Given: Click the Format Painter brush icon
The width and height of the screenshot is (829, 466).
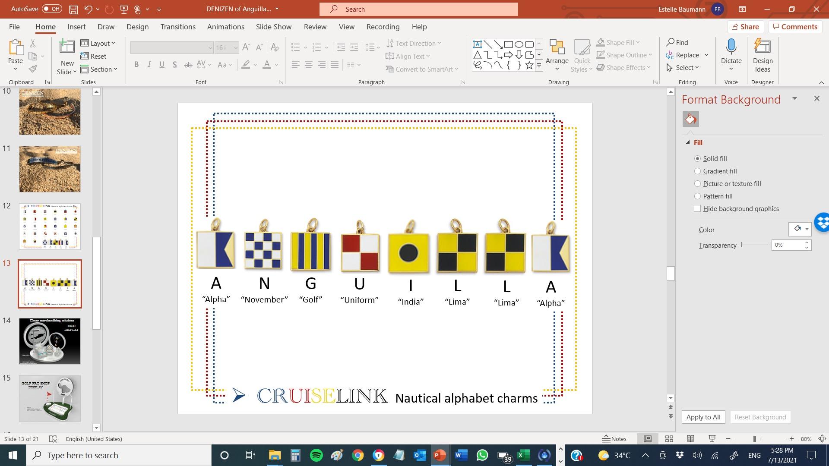Looking at the screenshot, I should click(33, 69).
